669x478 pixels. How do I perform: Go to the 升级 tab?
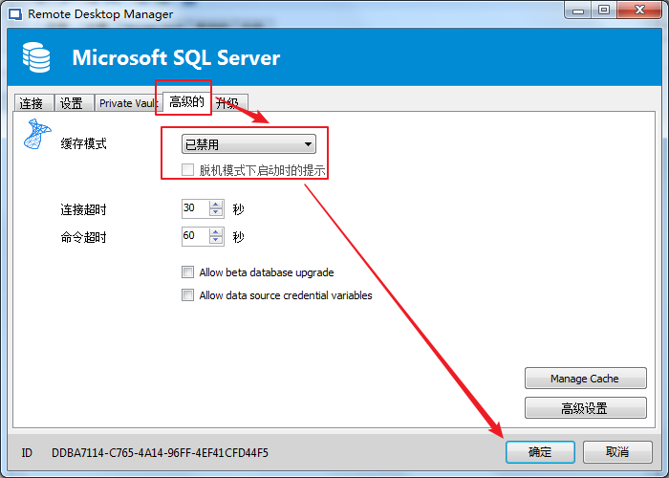[x=229, y=103]
